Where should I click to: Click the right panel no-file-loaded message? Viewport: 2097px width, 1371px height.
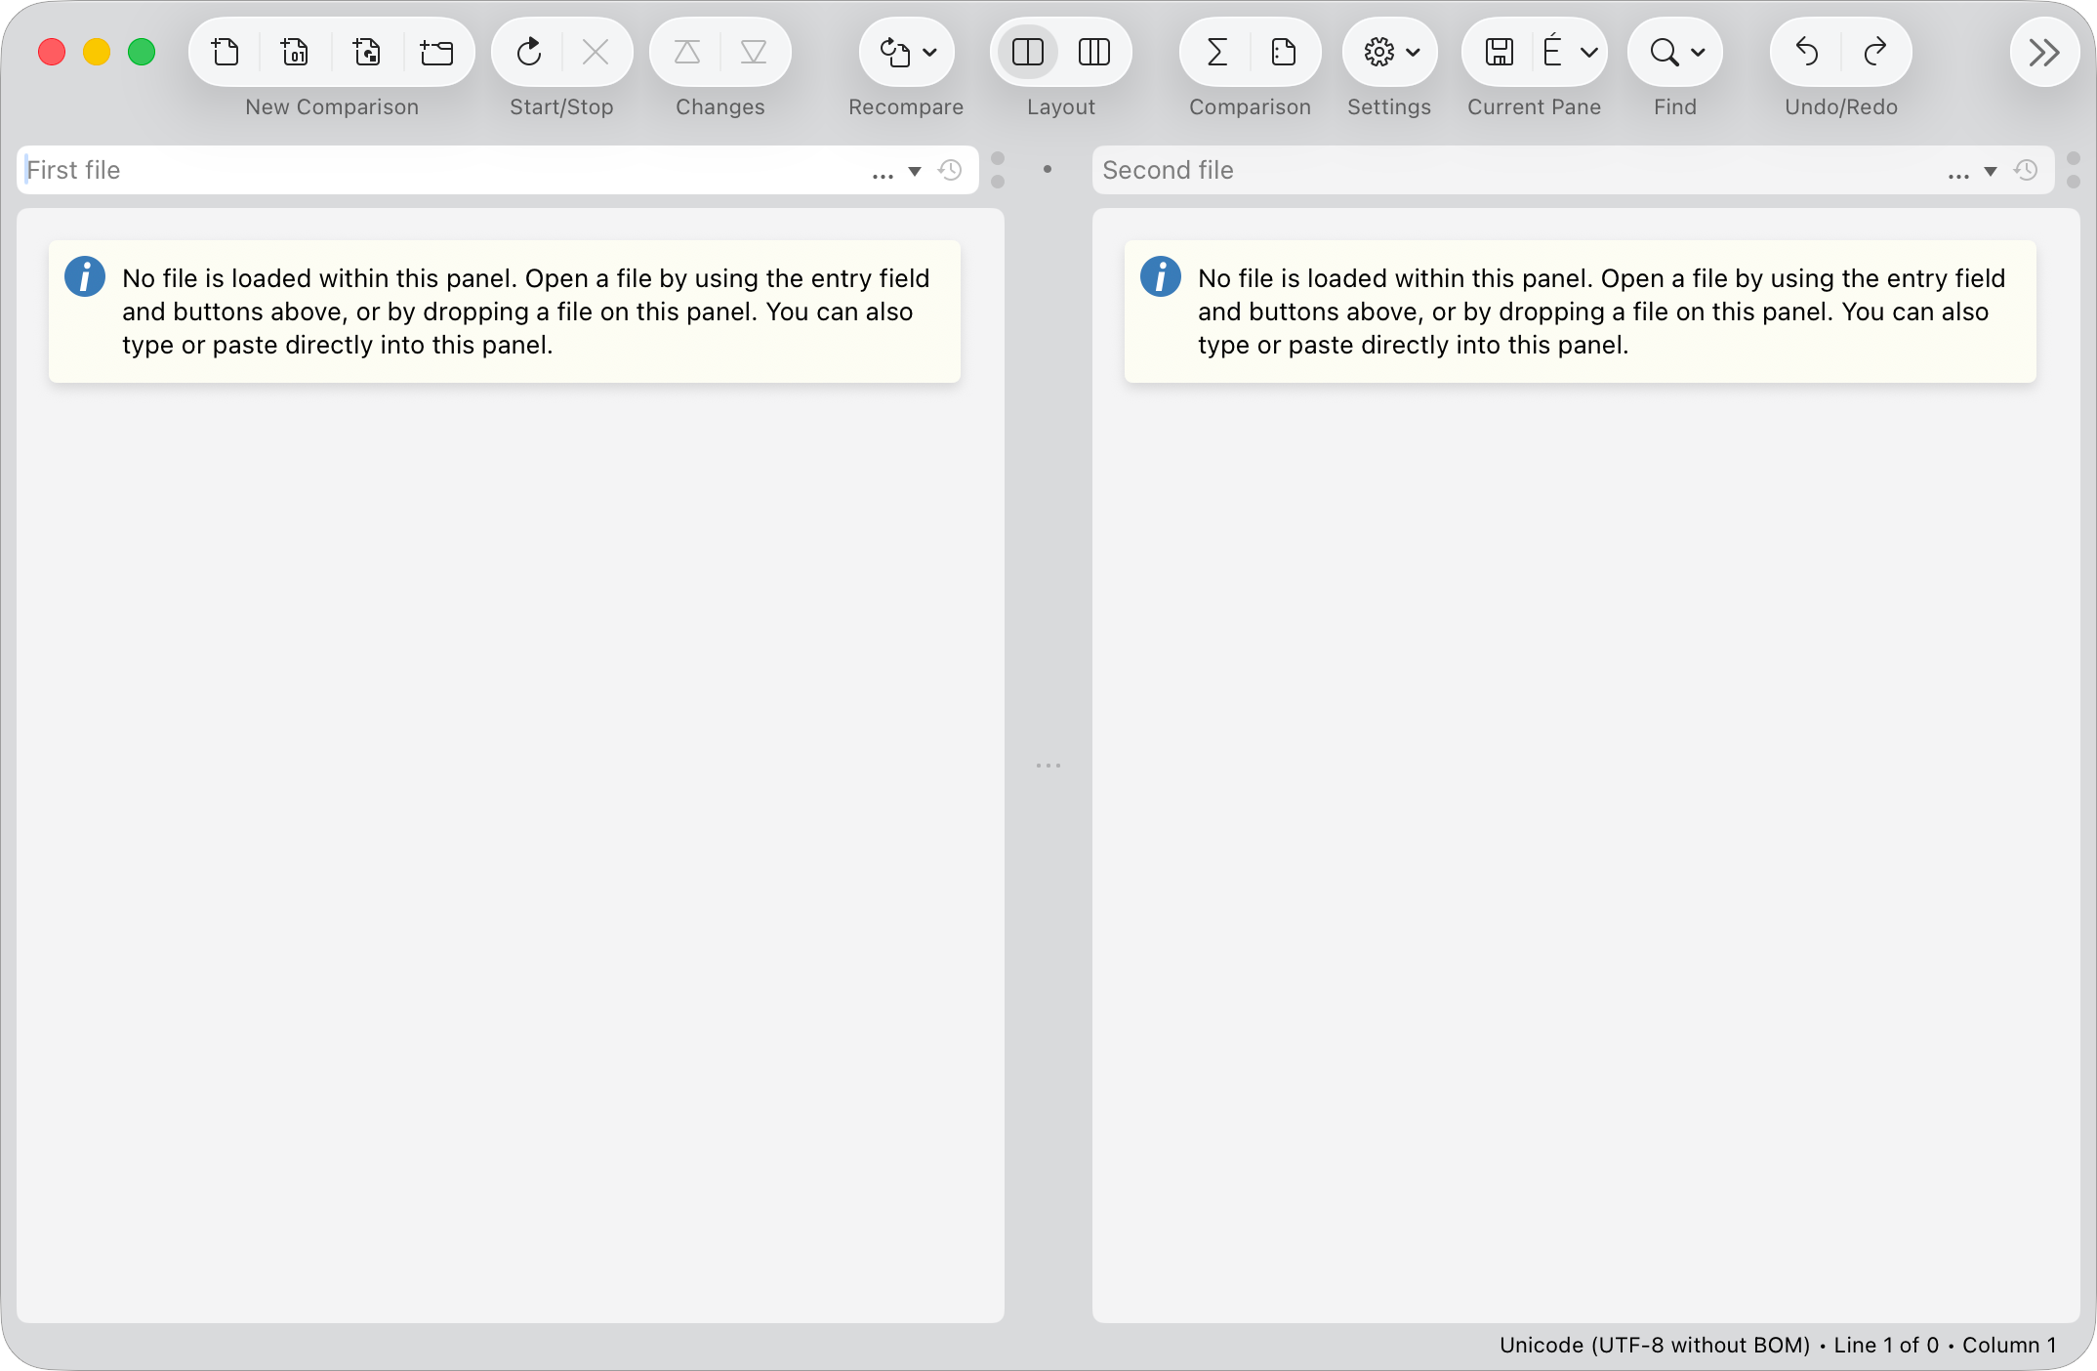point(1602,312)
